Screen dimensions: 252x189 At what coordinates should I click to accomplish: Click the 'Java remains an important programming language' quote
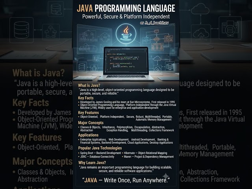(126, 169)
